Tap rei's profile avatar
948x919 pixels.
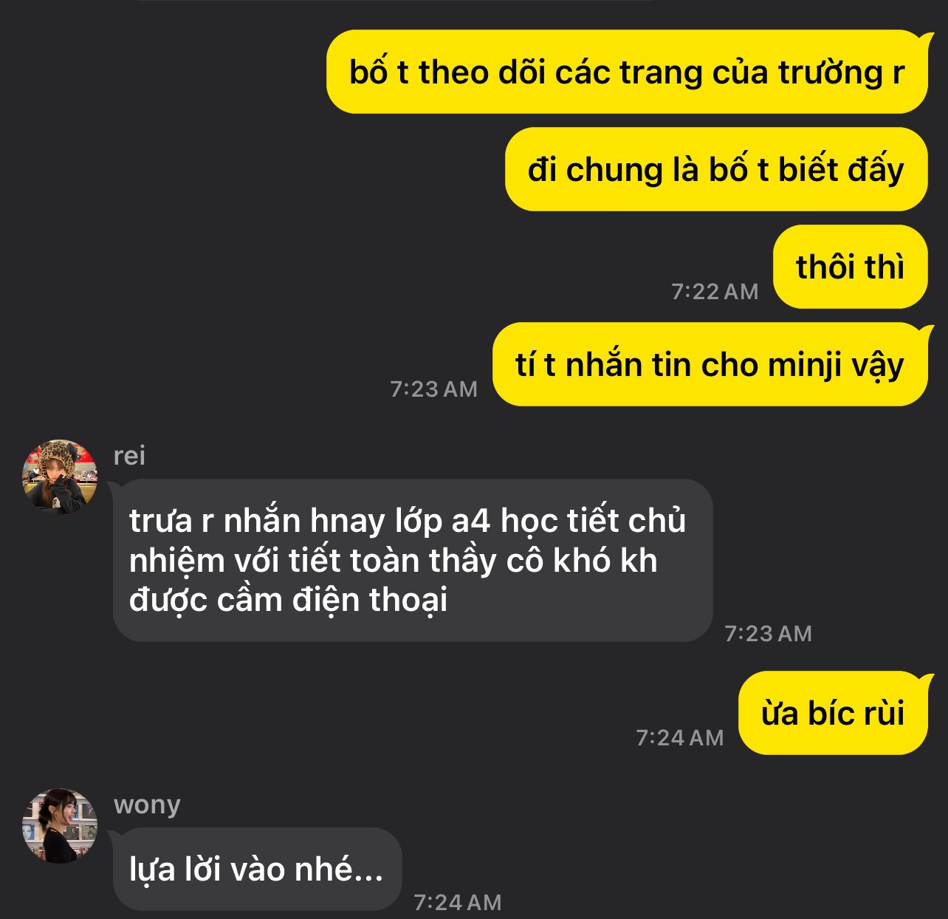tap(60, 477)
